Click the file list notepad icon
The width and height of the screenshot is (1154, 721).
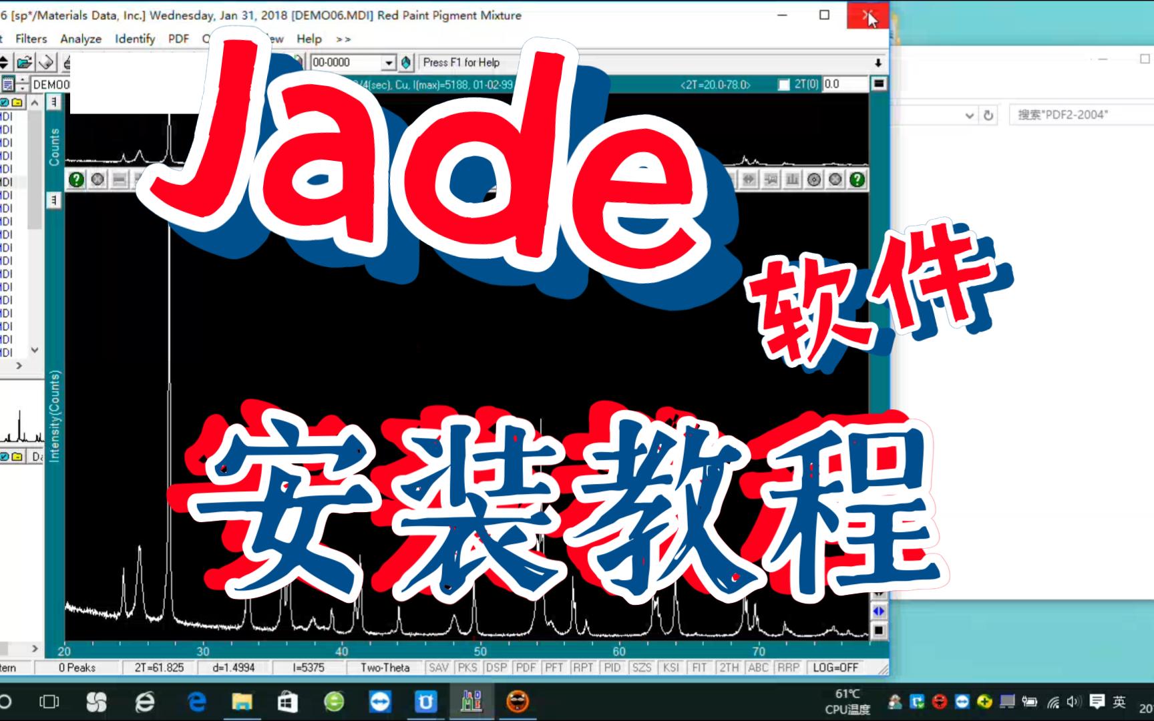[x=7, y=84]
